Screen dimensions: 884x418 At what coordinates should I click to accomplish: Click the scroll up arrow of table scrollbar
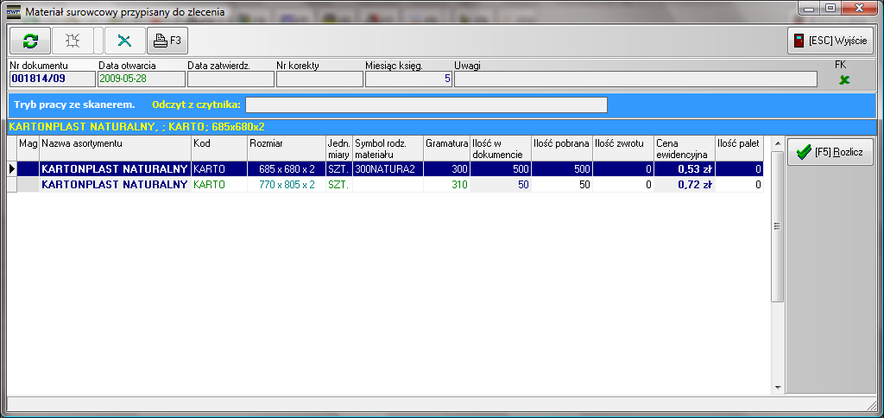tap(777, 142)
